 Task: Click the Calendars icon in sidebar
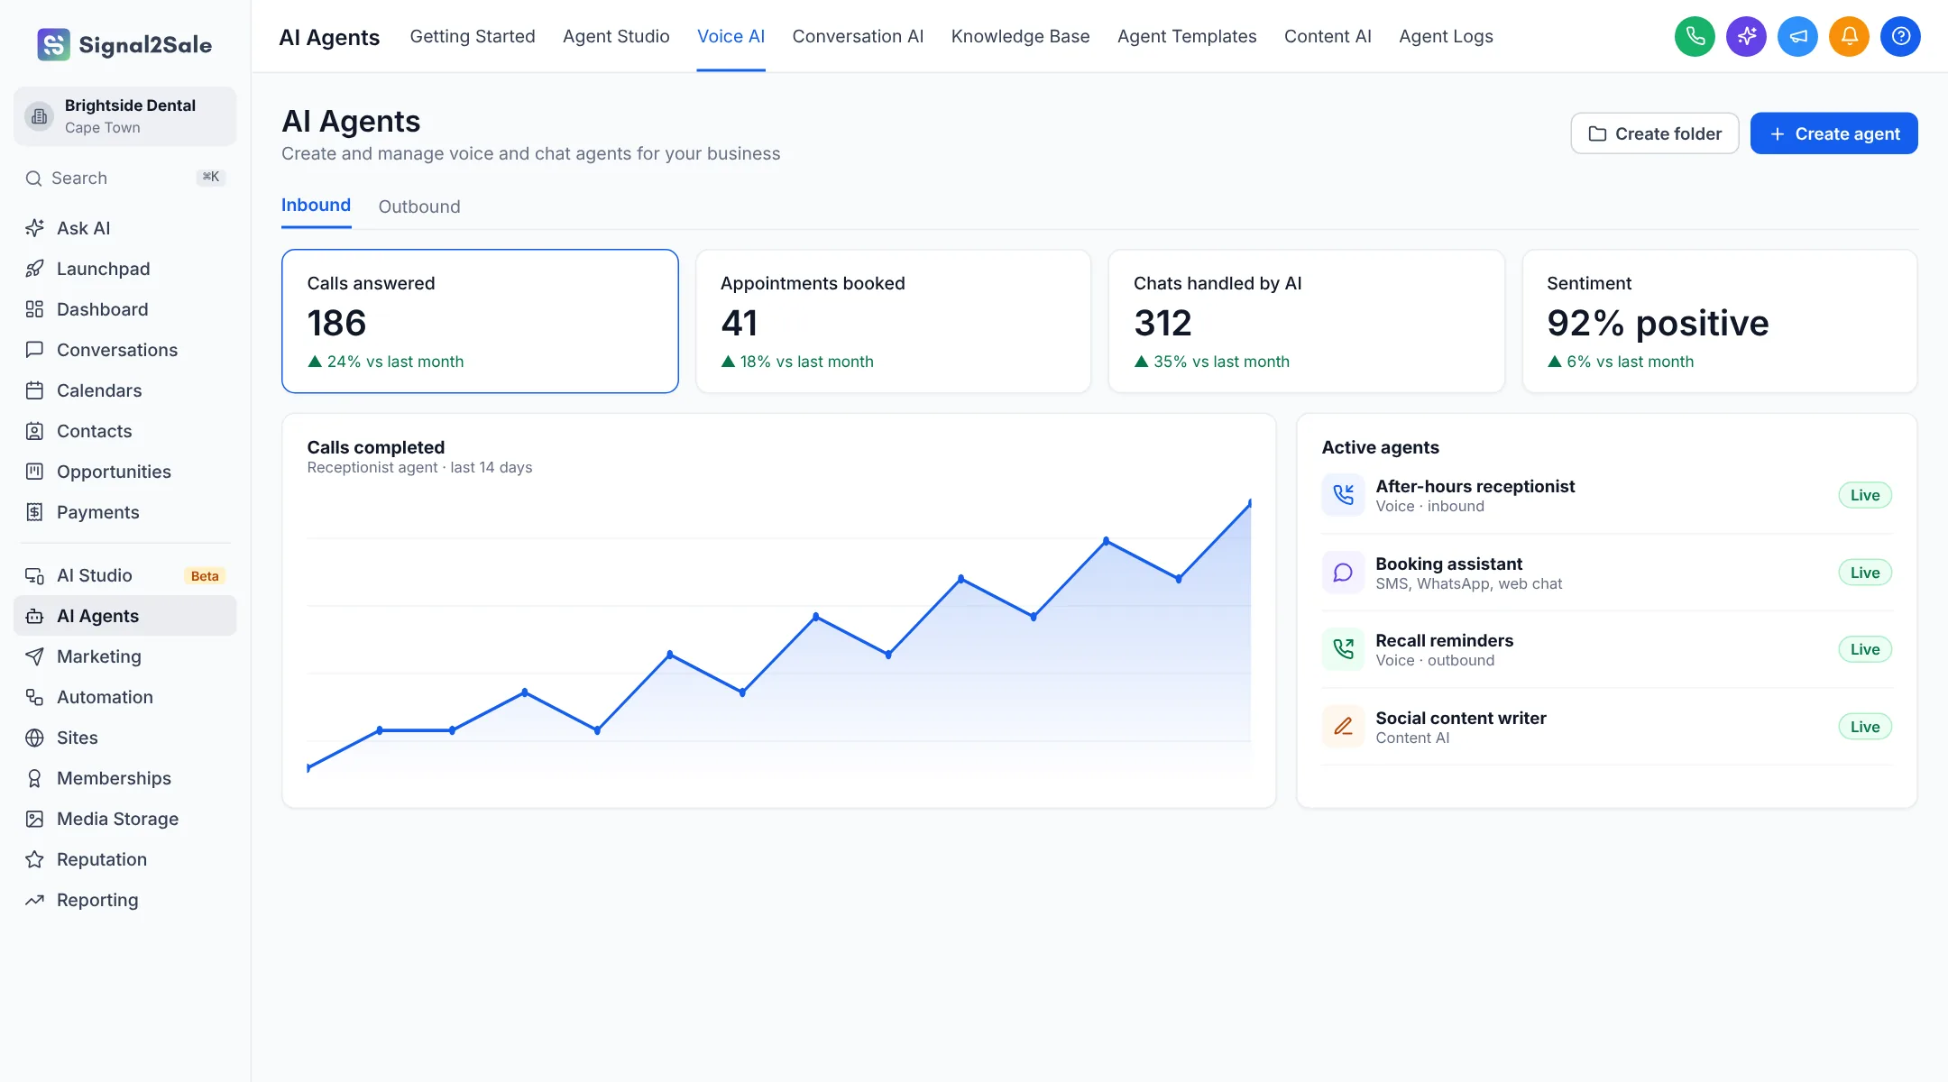click(34, 390)
